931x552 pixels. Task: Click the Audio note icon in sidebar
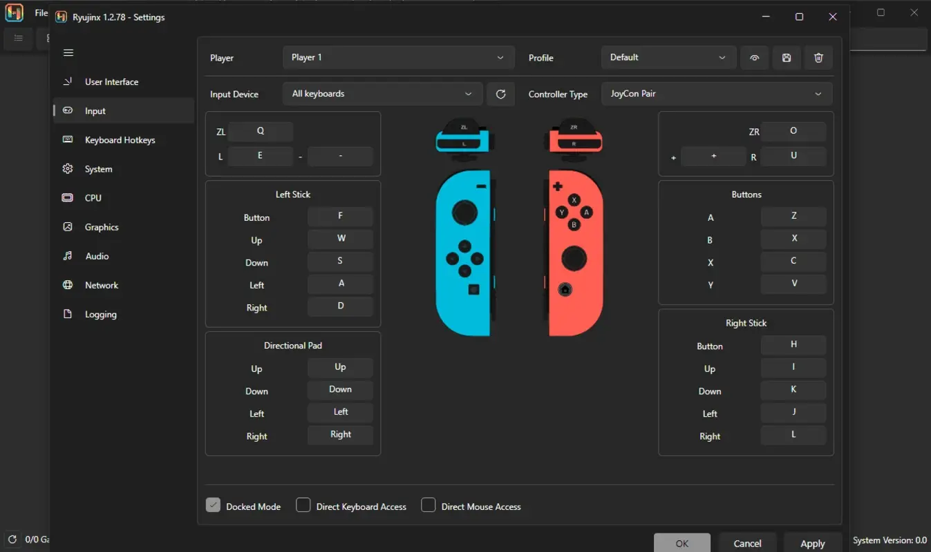point(67,255)
